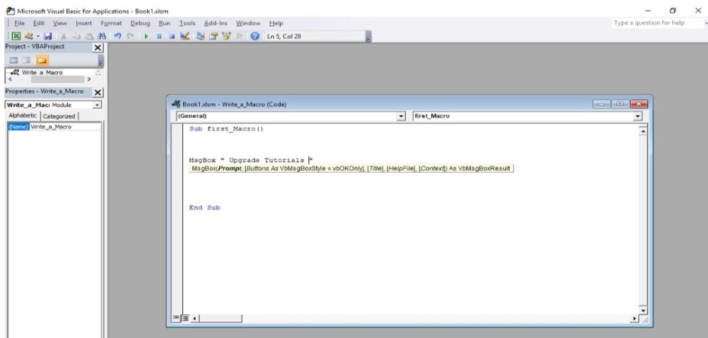This screenshot has width=708, height=338.
Task: Click the Break pause icon
Action: click(159, 36)
